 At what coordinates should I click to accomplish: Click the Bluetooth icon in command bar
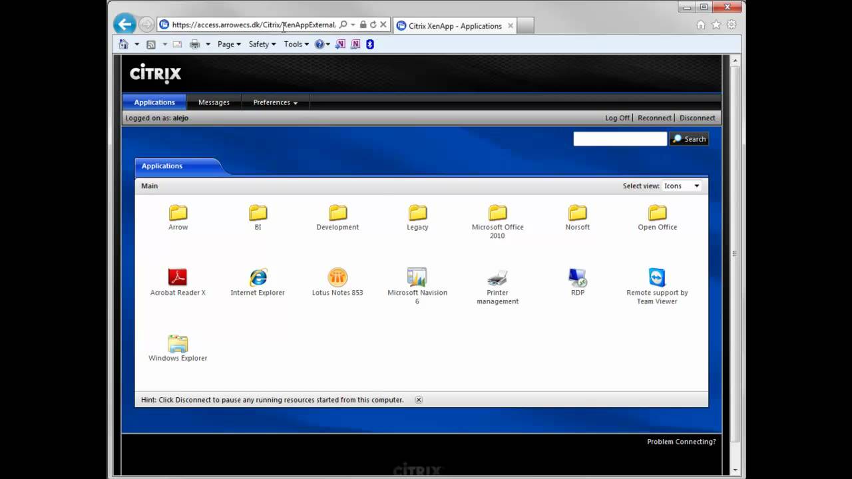[x=370, y=45]
